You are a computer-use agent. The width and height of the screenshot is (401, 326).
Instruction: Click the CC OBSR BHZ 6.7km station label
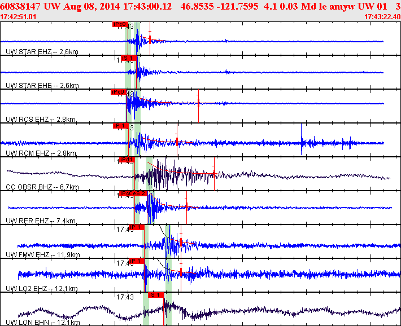42,187
